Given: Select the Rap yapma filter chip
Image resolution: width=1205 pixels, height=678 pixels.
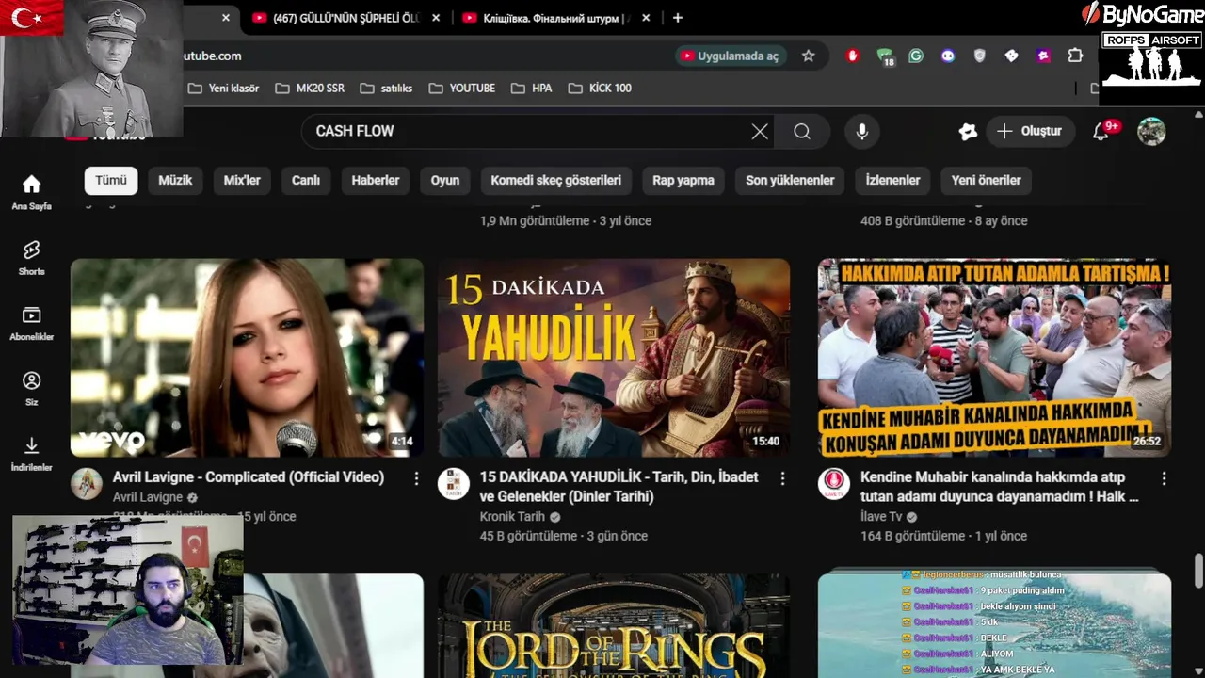Looking at the screenshot, I should point(683,180).
